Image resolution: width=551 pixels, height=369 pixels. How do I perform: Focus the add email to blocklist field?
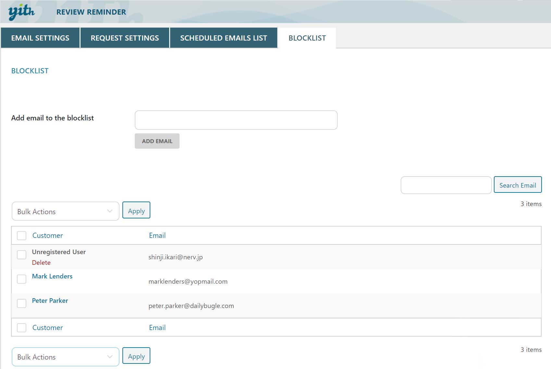coord(236,120)
